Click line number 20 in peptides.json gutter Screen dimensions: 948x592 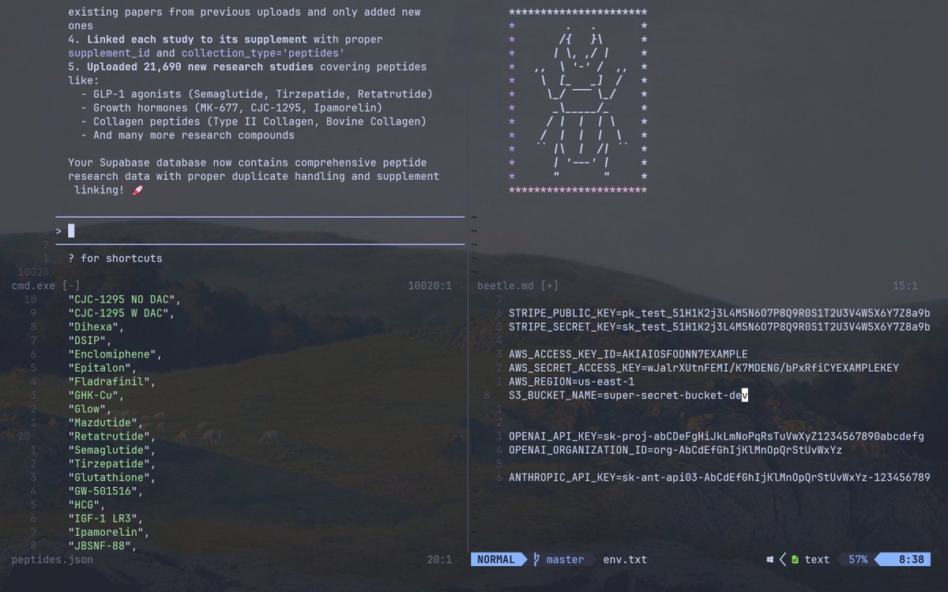coord(24,437)
